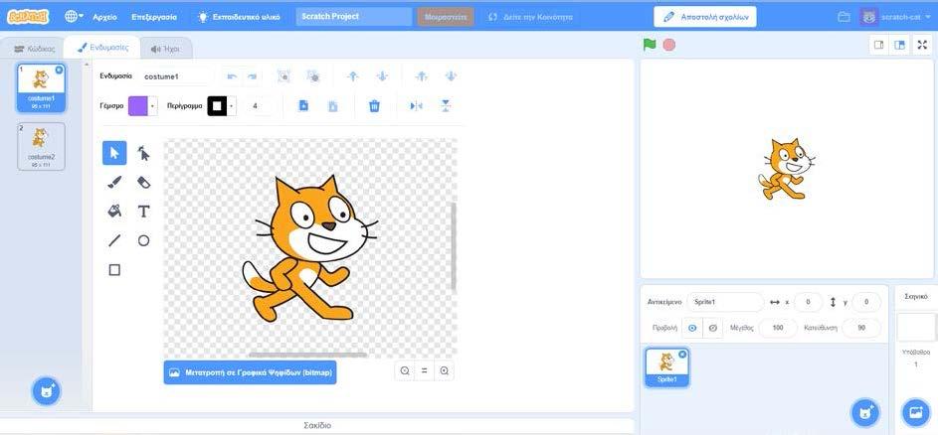The image size is (938, 435).
Task: Select the Fill bucket tool
Action: (114, 211)
